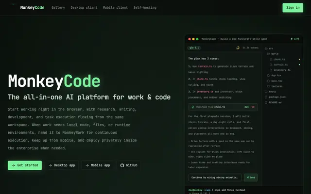Image resolution: width=311 pixels, height=194 pixels.
Task: Click the pink terrain.ts reference in step 1
Action: pos(205,66)
